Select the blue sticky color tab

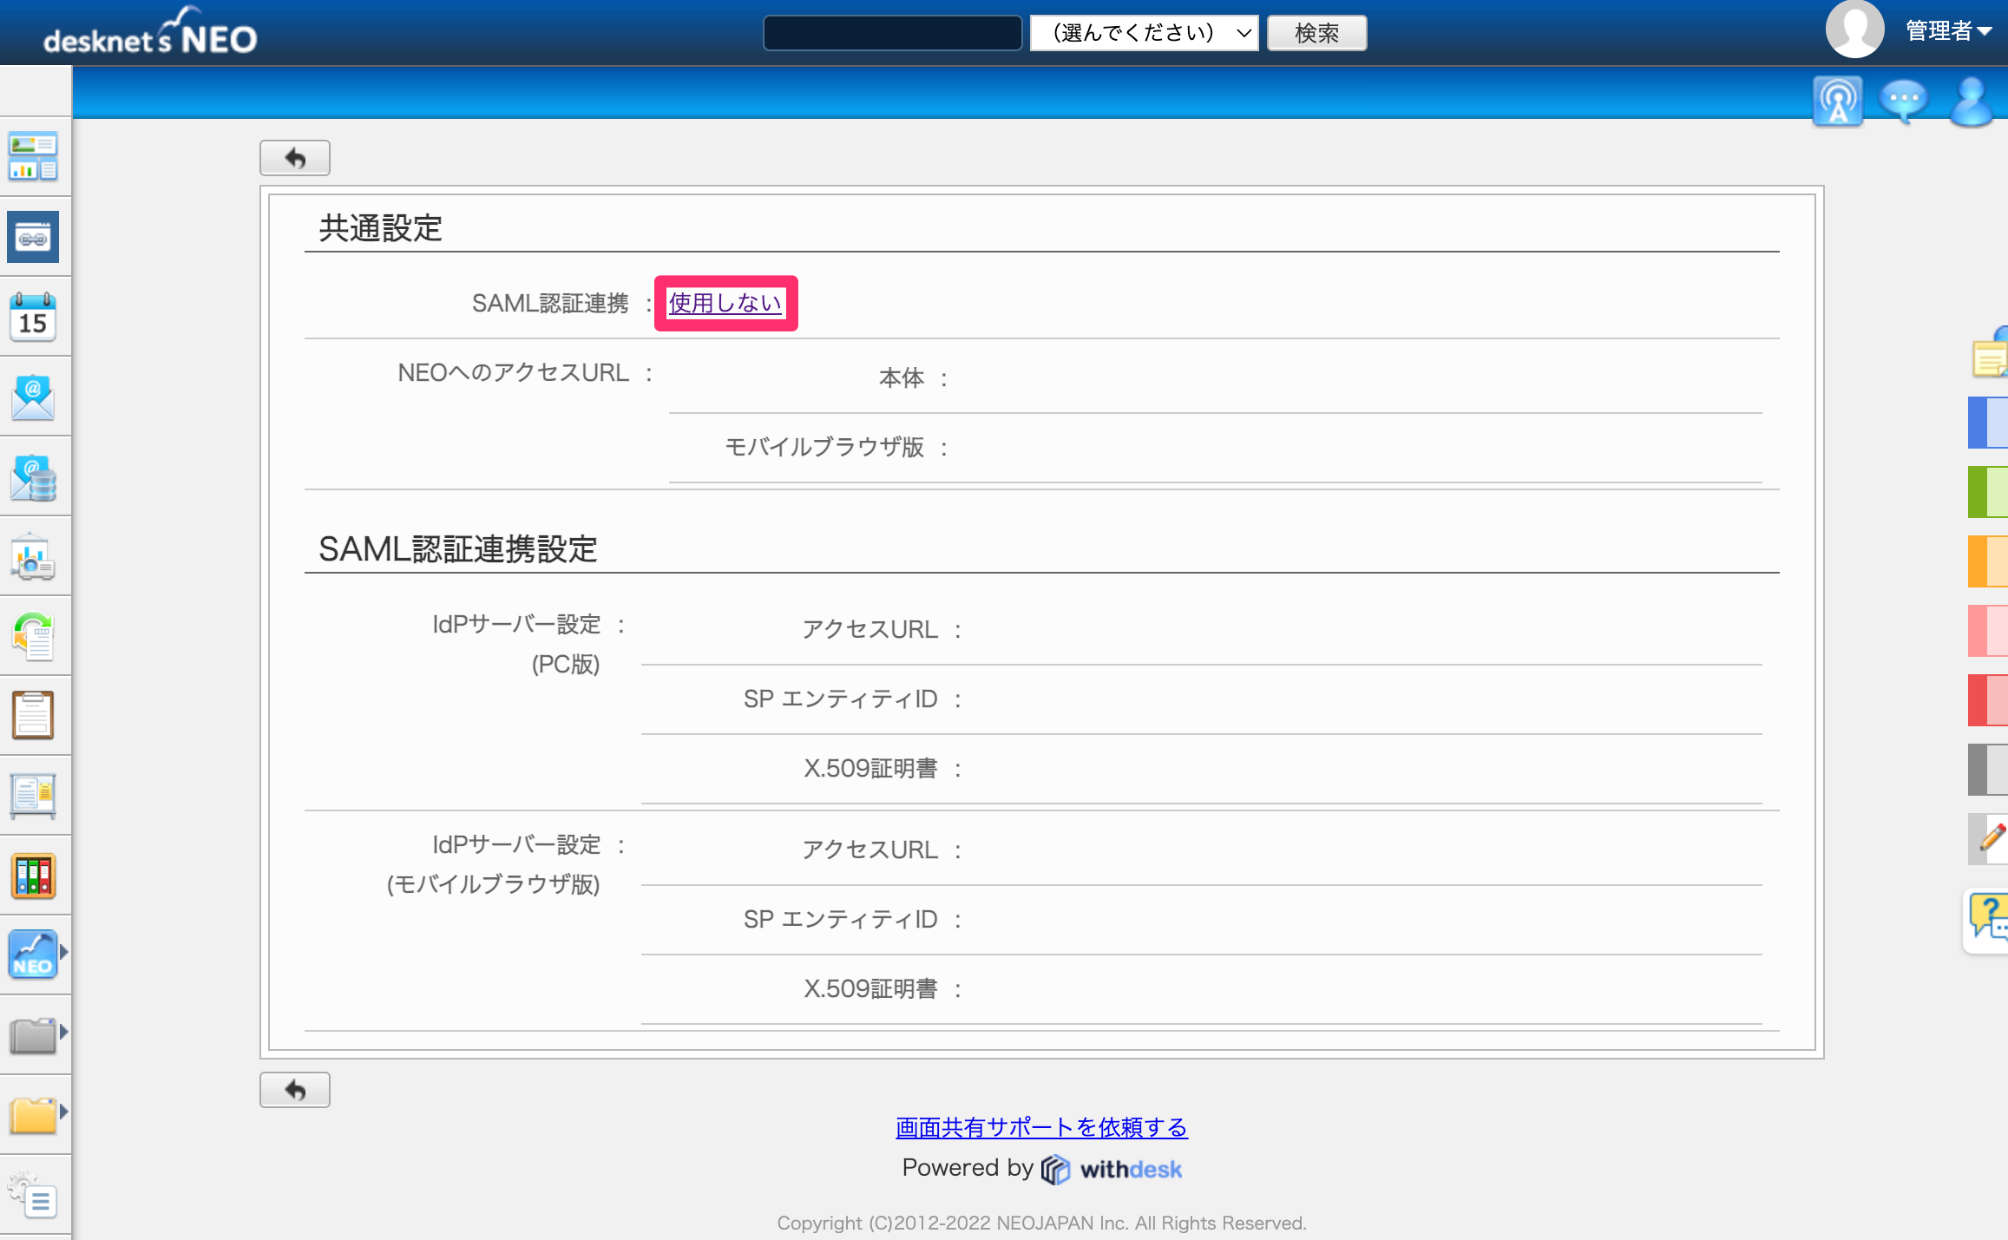coord(1988,423)
